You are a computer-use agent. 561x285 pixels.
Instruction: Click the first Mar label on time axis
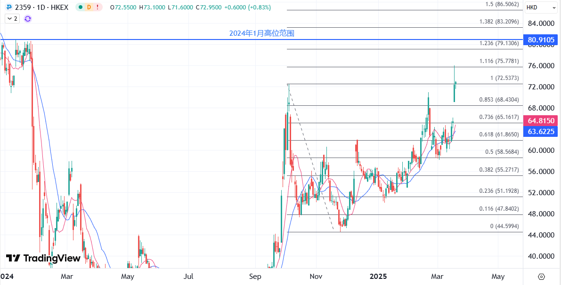point(67,277)
